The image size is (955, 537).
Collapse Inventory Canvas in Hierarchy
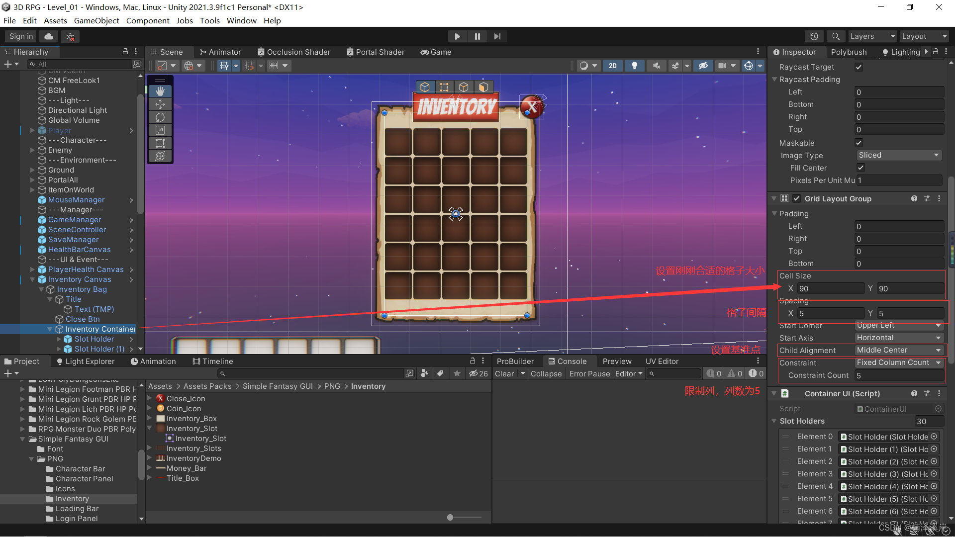click(x=32, y=279)
